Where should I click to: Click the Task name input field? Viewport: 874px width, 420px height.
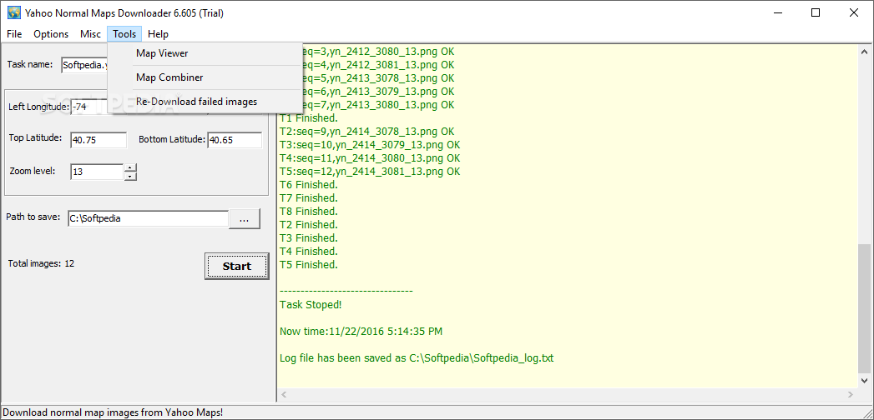[x=84, y=64]
